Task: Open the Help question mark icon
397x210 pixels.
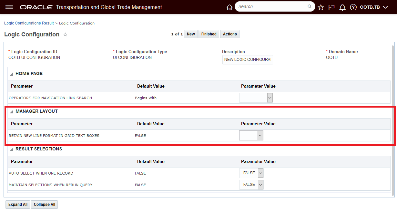Action: pyautogui.click(x=353, y=7)
